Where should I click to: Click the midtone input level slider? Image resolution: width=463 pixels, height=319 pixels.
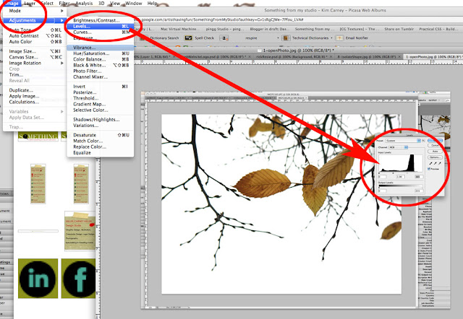click(x=393, y=173)
